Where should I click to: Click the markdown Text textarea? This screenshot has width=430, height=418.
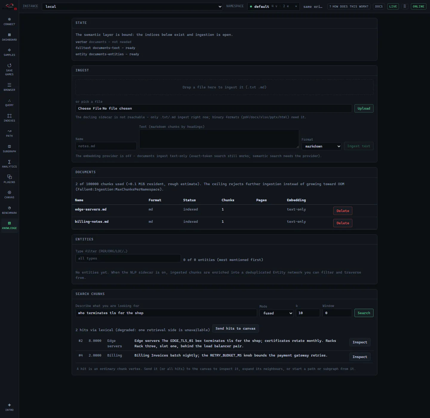pos(219,139)
